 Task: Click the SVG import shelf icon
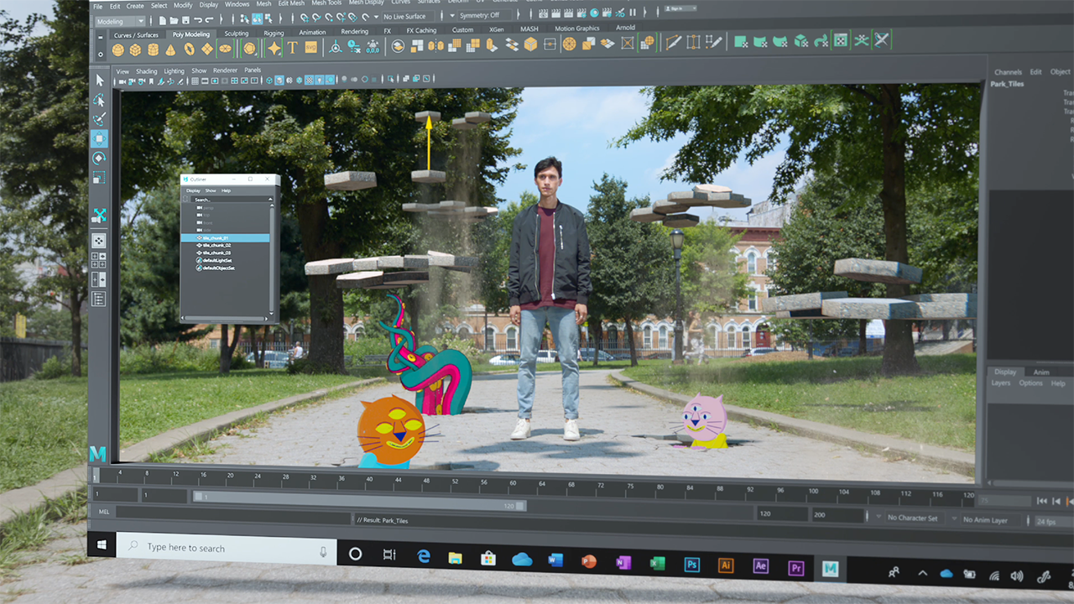point(310,47)
